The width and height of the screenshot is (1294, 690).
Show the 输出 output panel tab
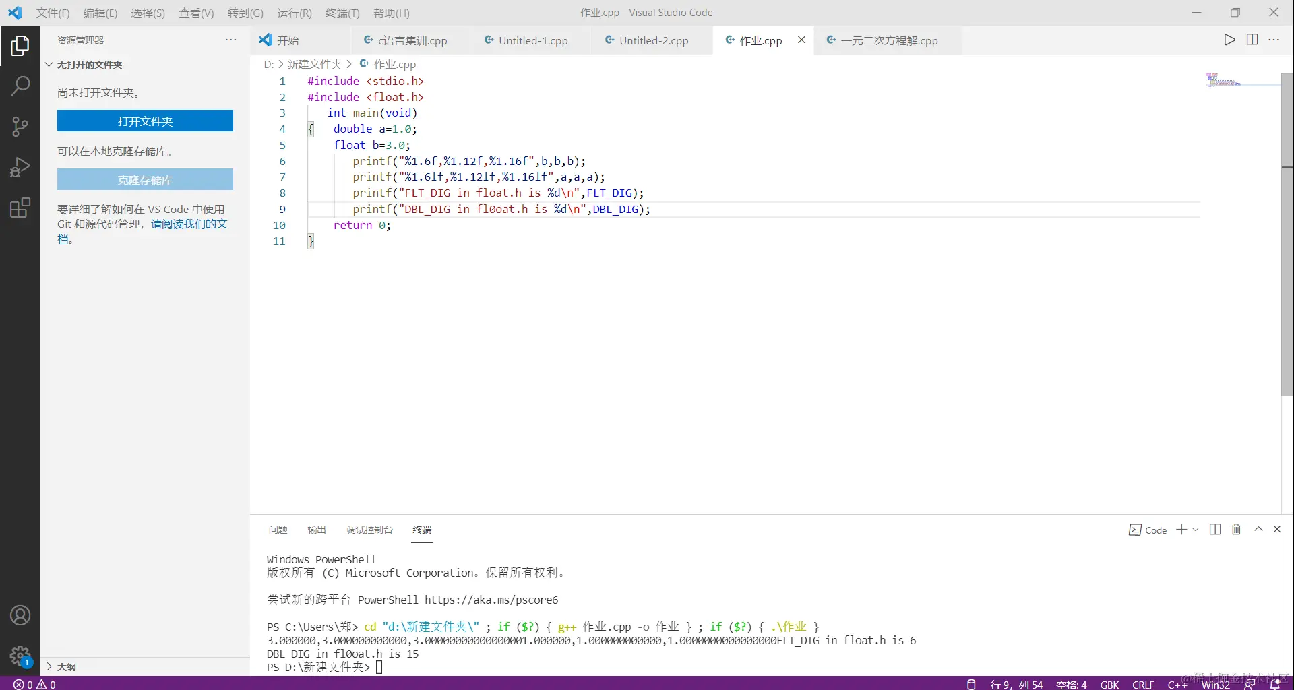pyautogui.click(x=317, y=530)
